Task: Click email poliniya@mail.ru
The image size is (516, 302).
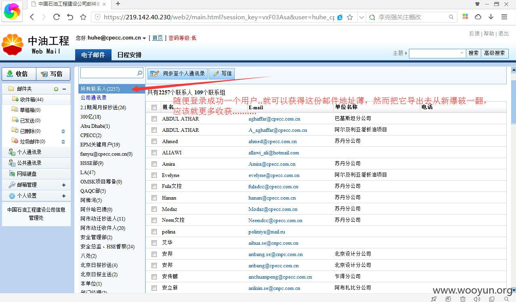Action: [267, 232]
